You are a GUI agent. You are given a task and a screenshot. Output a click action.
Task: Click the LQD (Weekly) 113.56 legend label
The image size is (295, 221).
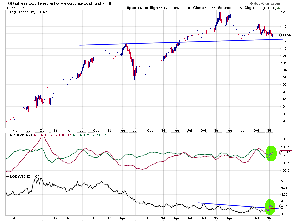[30, 12]
